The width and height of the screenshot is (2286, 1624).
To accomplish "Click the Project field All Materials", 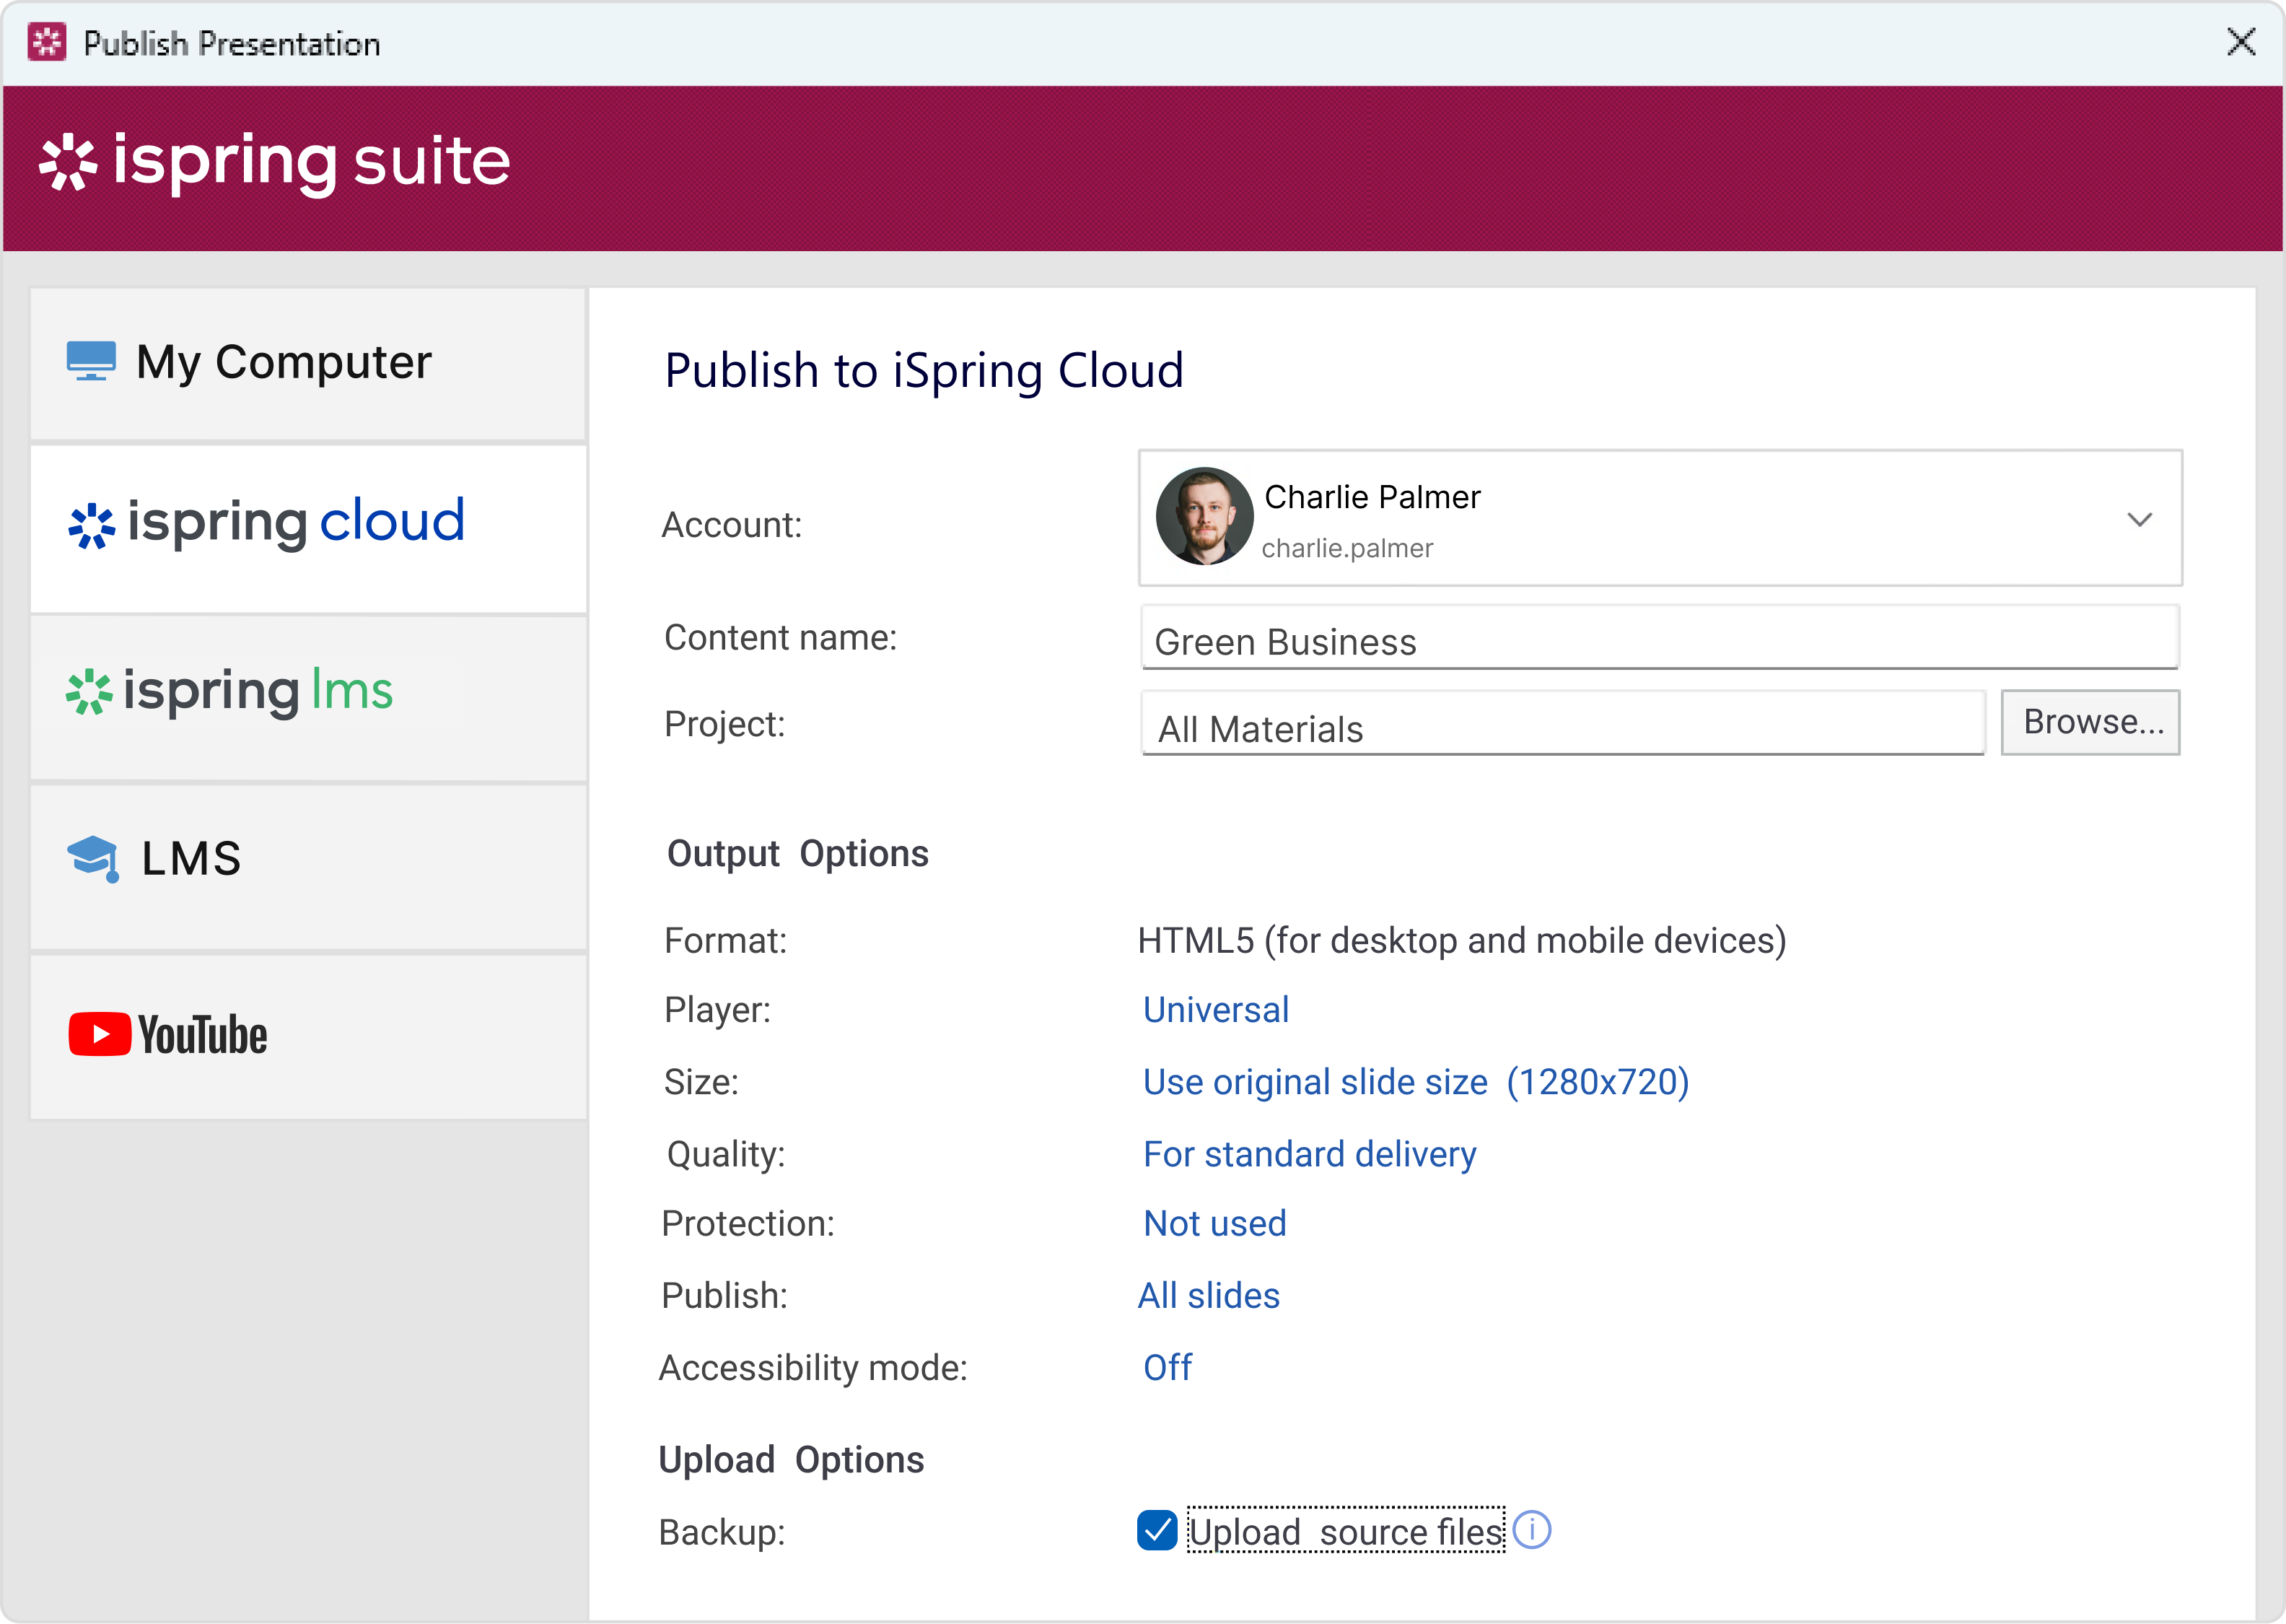I will pos(1562,724).
